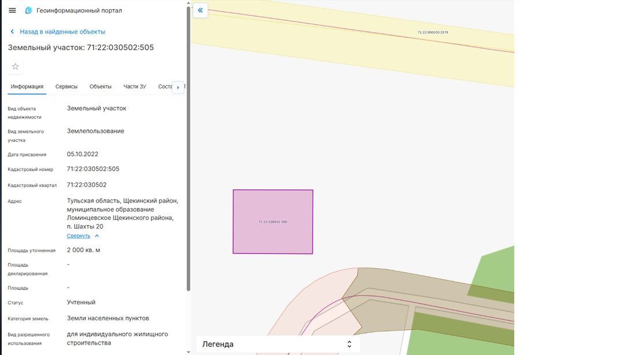Switch to the Сервисы tab
The image size is (620, 355).
point(66,87)
